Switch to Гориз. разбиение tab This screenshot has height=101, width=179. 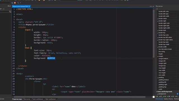click(37, 99)
